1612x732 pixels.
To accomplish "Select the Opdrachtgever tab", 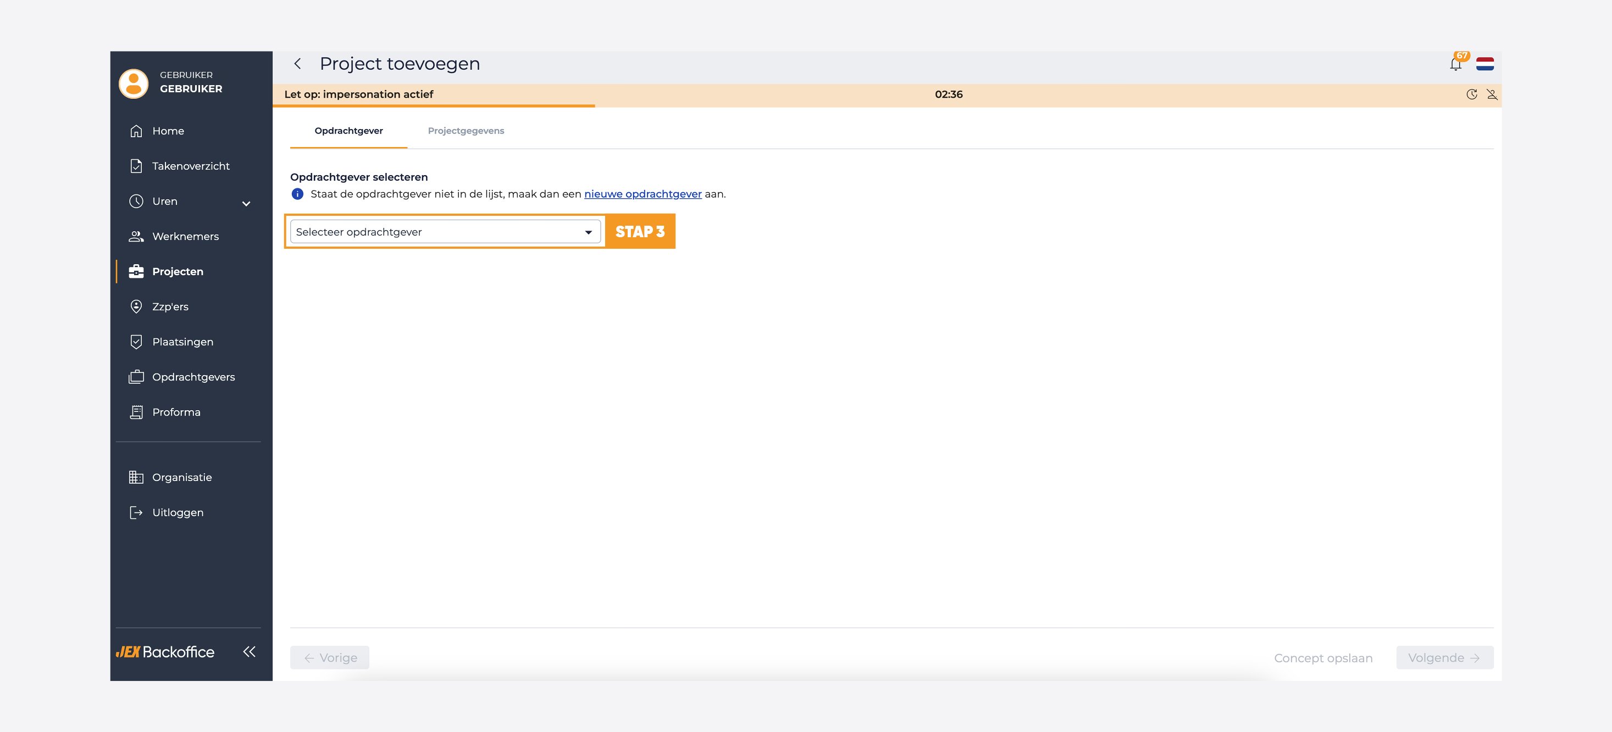I will 348,131.
